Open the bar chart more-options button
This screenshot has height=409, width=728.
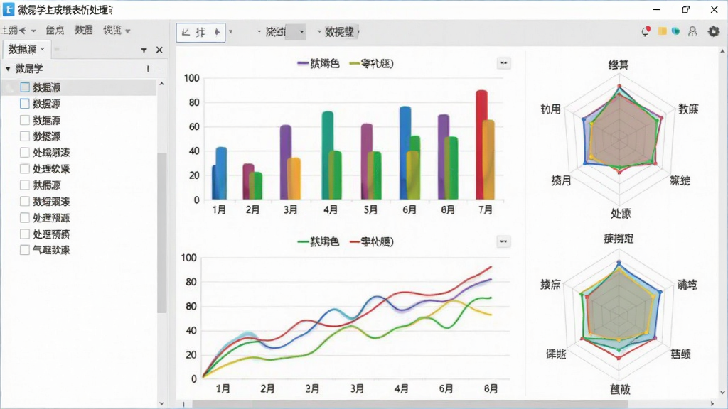point(504,62)
